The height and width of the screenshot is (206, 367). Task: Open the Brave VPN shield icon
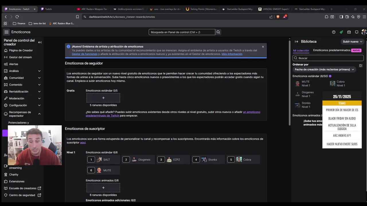359,17
